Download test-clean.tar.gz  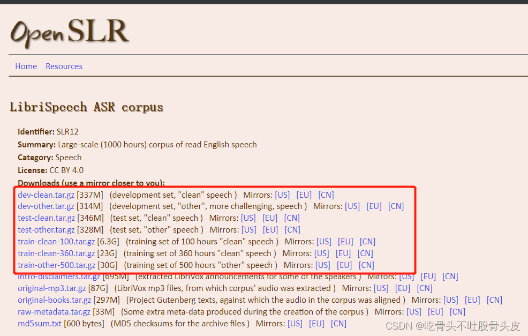pos(46,218)
